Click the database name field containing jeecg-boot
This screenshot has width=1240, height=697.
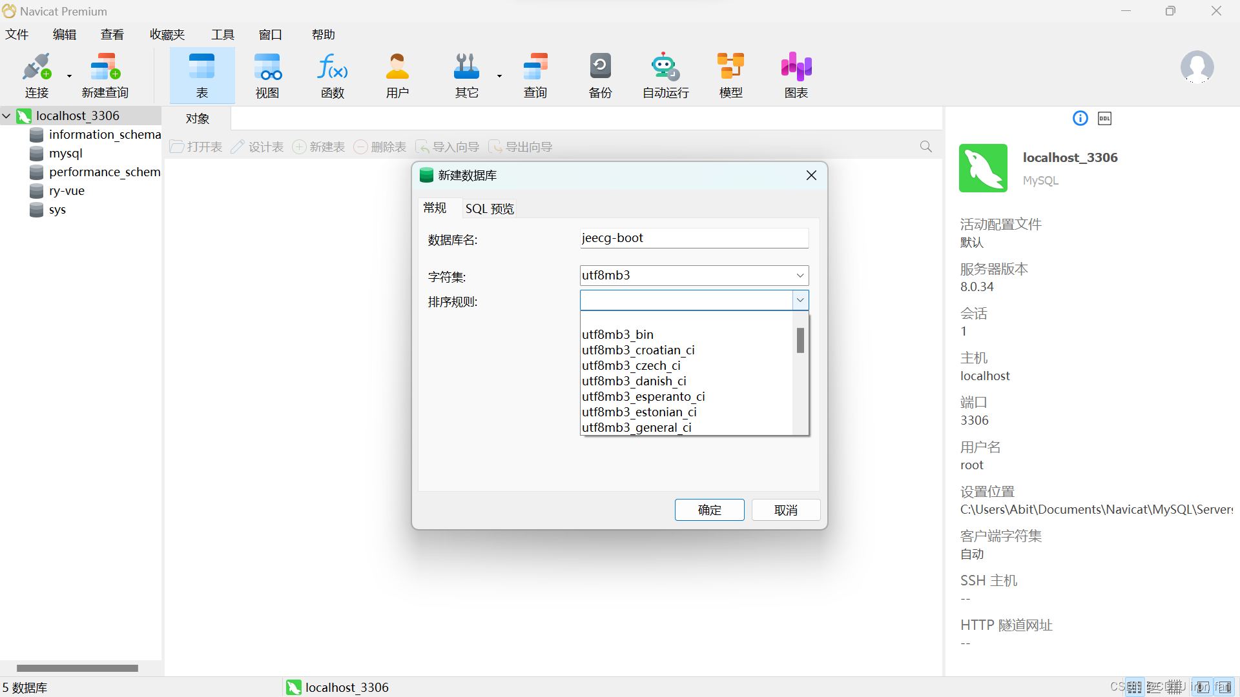[x=694, y=238]
